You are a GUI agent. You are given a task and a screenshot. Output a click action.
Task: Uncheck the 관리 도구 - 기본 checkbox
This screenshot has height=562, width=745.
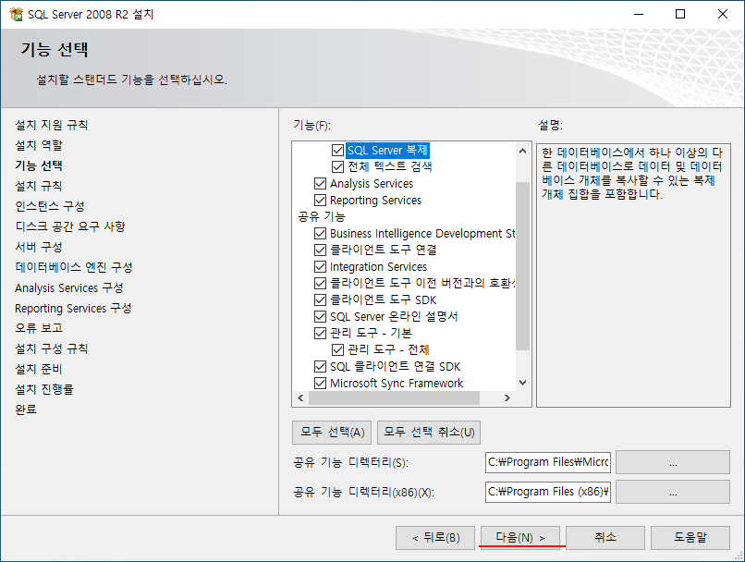click(320, 333)
